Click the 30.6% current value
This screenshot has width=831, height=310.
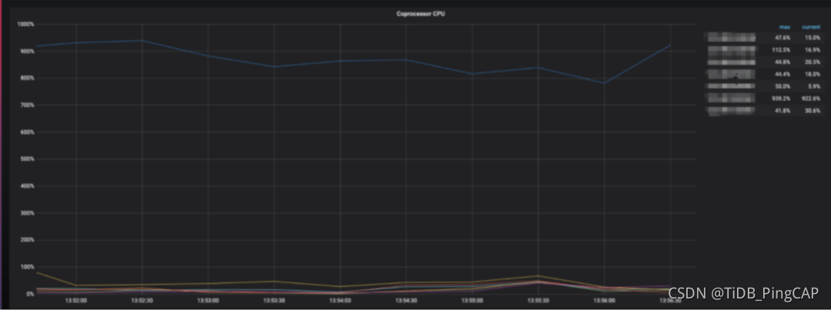click(x=813, y=111)
